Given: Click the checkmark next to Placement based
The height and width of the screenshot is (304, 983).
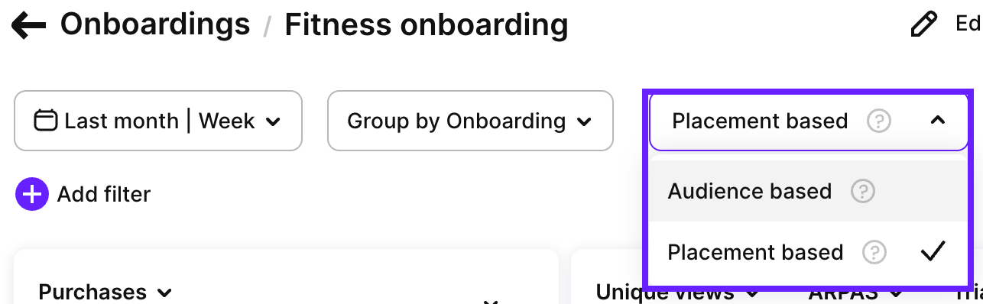Looking at the screenshot, I should [x=933, y=251].
